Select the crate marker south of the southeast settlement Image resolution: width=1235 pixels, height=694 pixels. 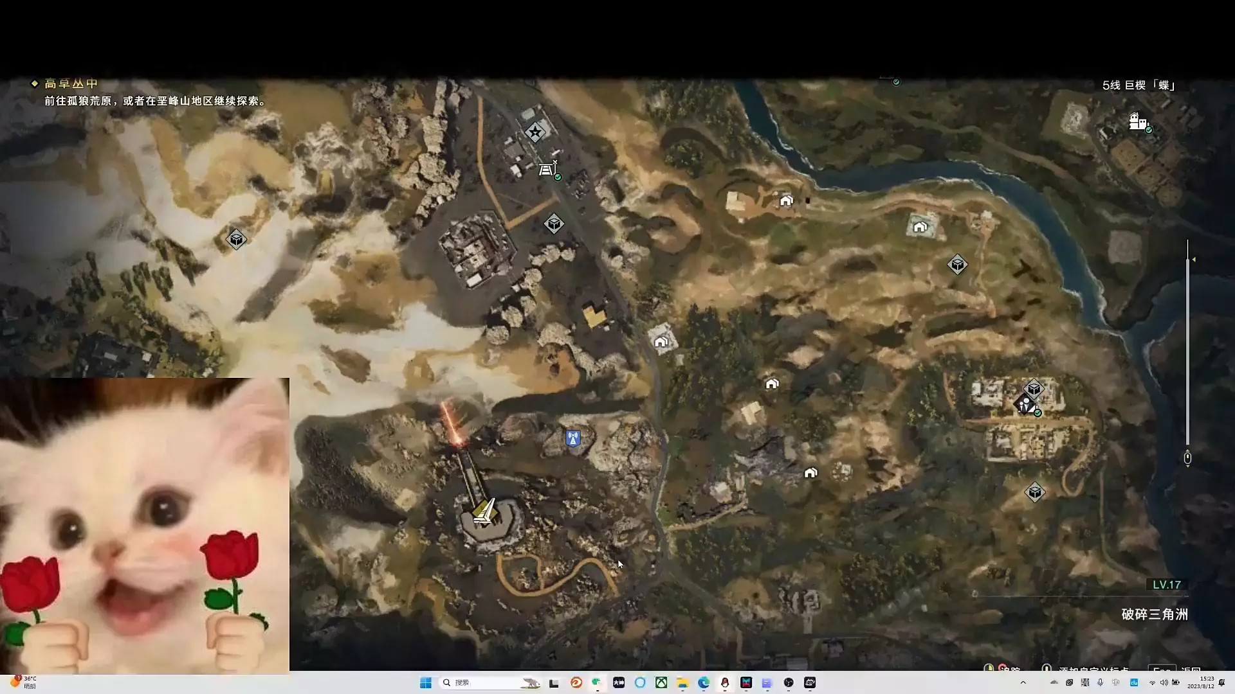tap(1034, 492)
